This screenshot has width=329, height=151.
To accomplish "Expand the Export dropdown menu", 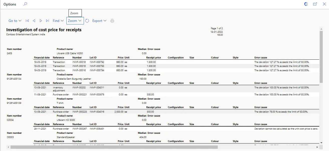I will coord(99,21).
